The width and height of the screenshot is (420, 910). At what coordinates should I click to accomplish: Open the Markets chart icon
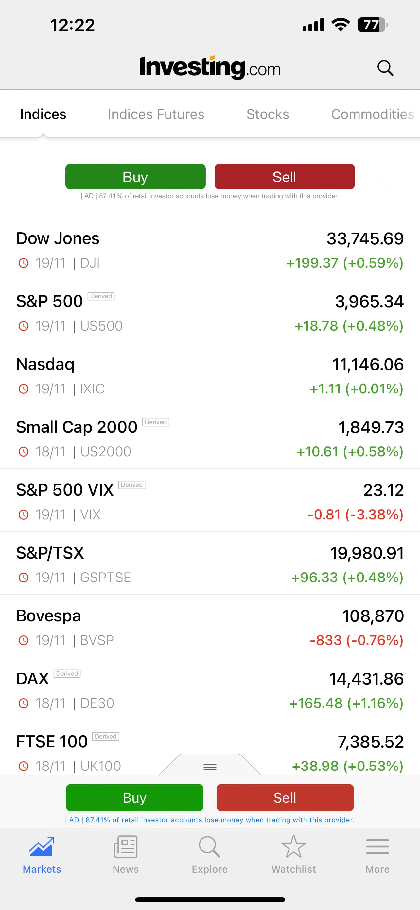[42, 846]
